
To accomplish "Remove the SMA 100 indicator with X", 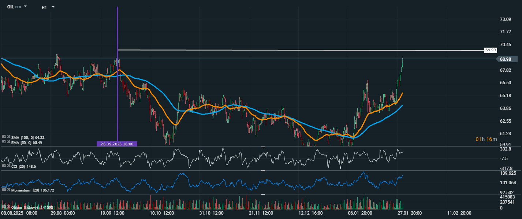I will click(x=8, y=137).
